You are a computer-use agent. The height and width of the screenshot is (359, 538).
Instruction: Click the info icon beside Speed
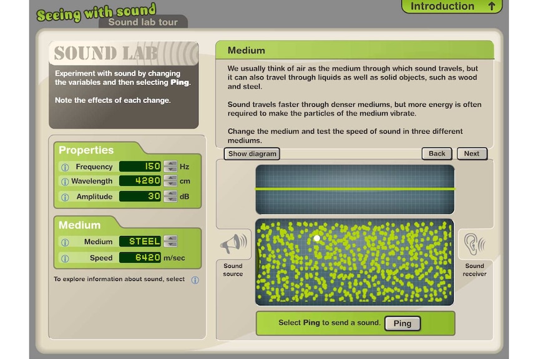pos(65,258)
